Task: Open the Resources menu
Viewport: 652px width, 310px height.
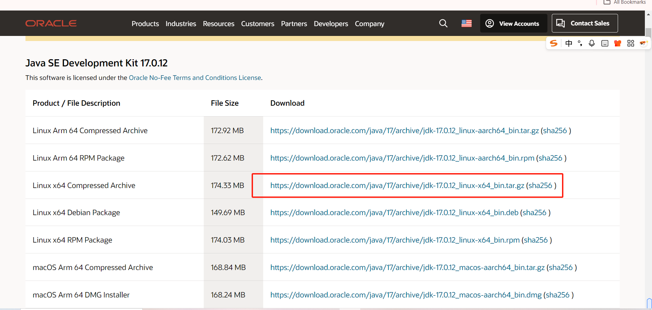Action: [219, 24]
